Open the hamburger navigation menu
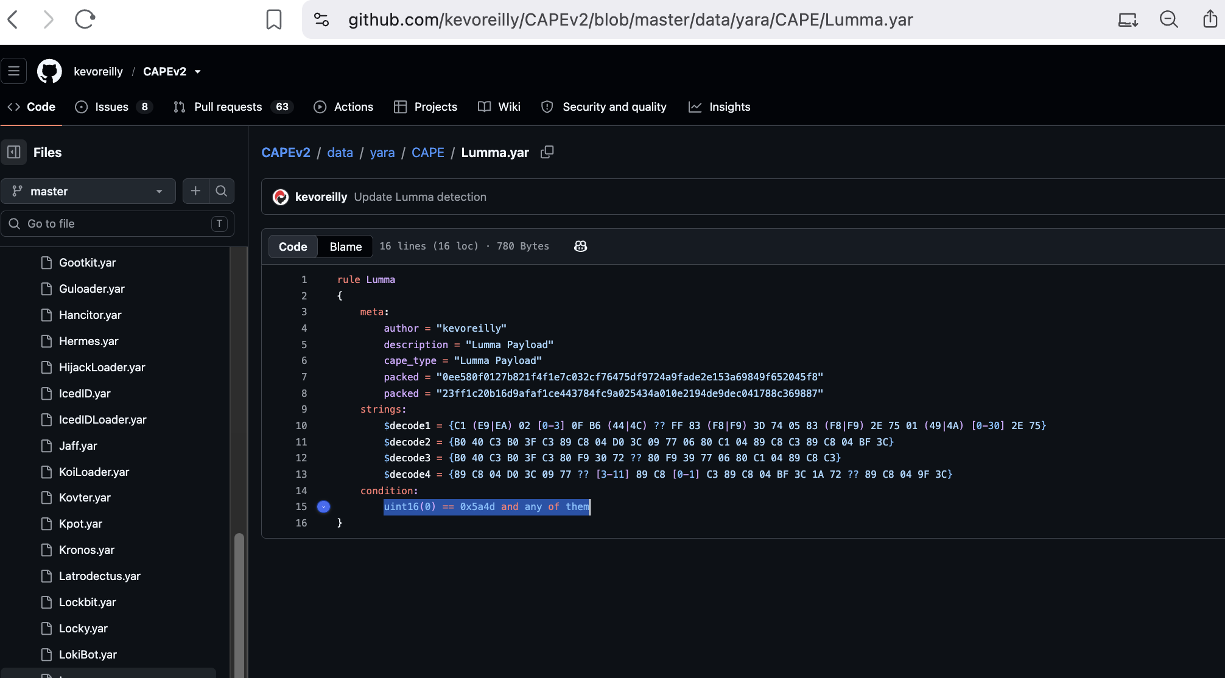 pos(14,71)
